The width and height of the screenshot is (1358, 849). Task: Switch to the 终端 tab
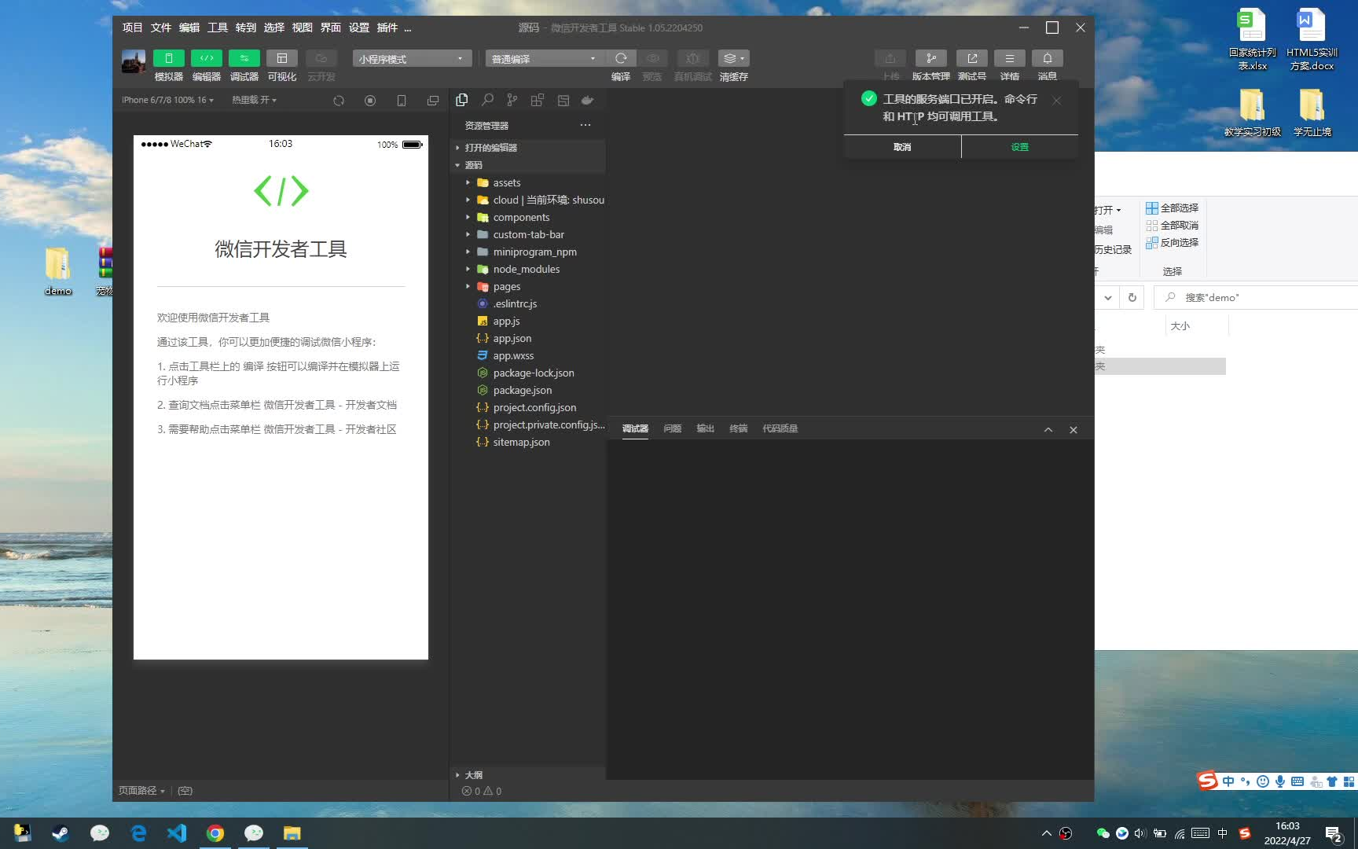[x=738, y=428]
